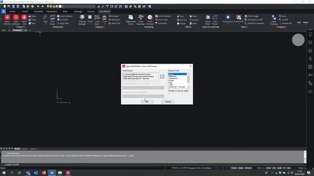Viewport: 314px width, 176px height.
Task: Click OK in Open Multistation dialog
Action: [147, 102]
